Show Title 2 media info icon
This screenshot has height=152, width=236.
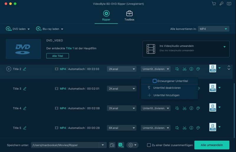pyautogui.click(x=191, y=69)
